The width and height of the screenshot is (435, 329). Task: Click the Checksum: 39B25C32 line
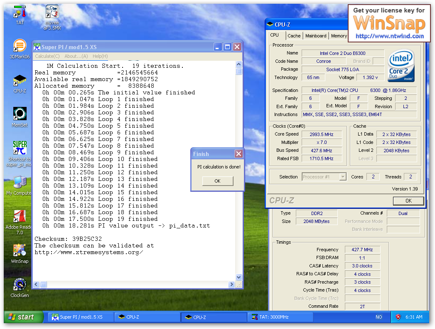point(68,239)
